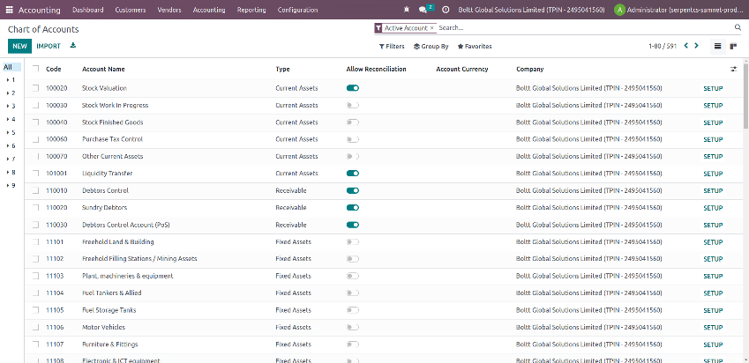749x363 pixels.
Task: Toggle reconciliation for Liquidity Transfer
Action: [353, 174]
